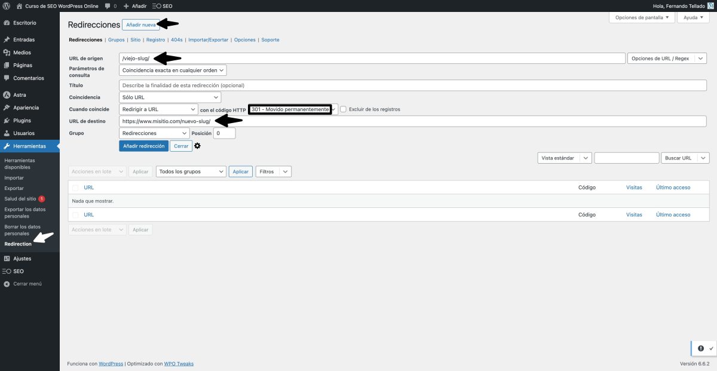717x371 pixels.
Task: Open the SEO item in admin bar
Action: [x=161, y=5]
